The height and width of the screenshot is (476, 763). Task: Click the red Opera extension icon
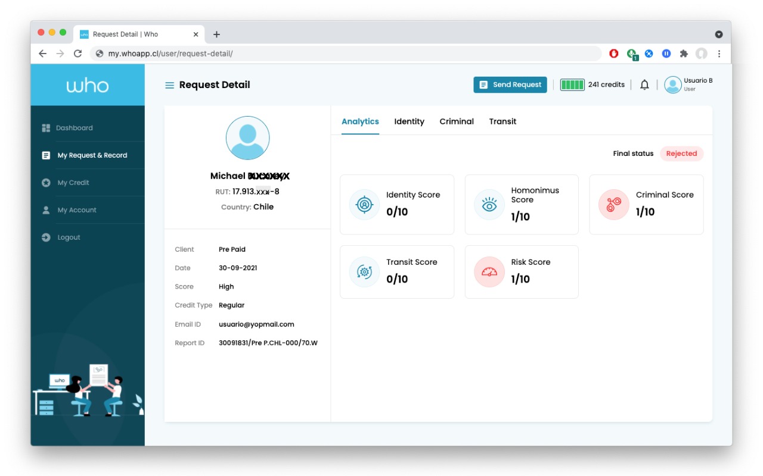click(614, 54)
